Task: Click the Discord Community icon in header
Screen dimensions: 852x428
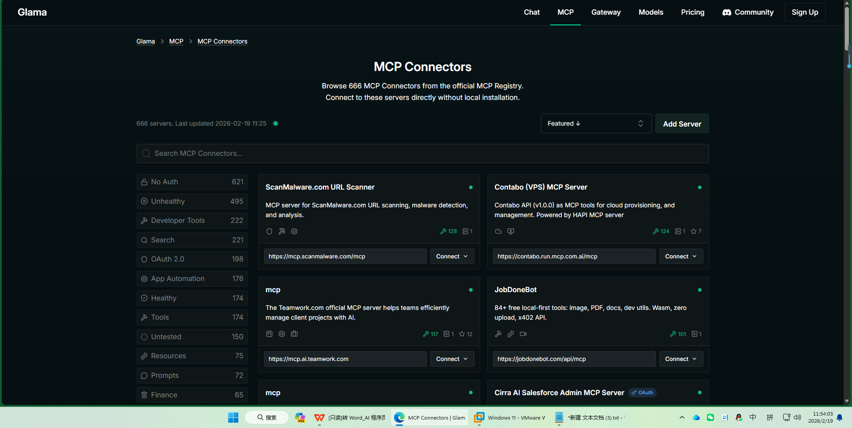Action: 727,12
